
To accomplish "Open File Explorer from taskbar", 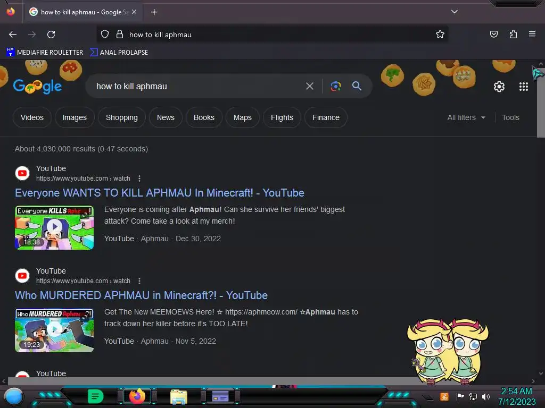I will tap(179, 396).
